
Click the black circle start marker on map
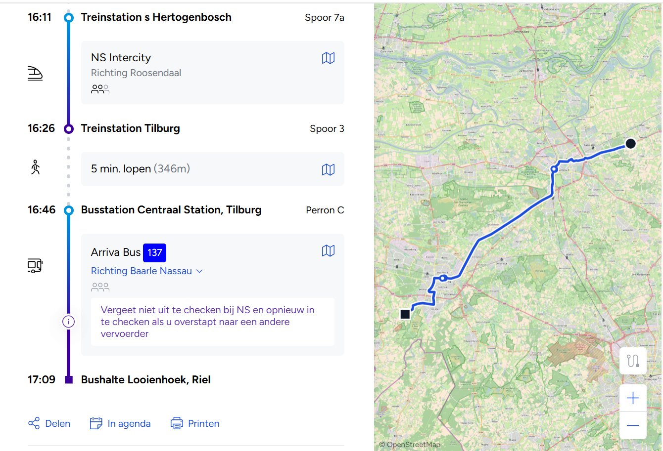[630, 144]
